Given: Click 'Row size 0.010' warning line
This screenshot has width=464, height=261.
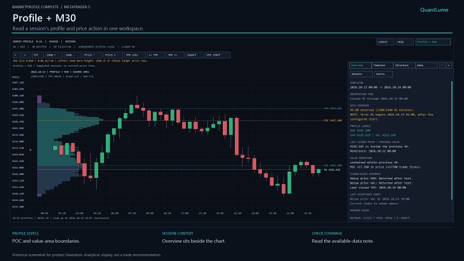Looking at the screenshot, I should 80,61.
